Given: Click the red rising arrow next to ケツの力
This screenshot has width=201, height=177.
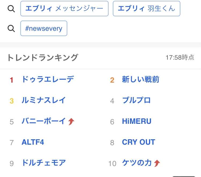Looking at the screenshot, I should [157, 163].
